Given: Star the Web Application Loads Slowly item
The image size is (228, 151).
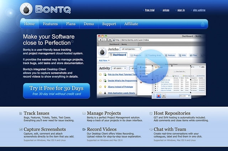Looking at the screenshot, I should pyautogui.click(x=100, y=93).
